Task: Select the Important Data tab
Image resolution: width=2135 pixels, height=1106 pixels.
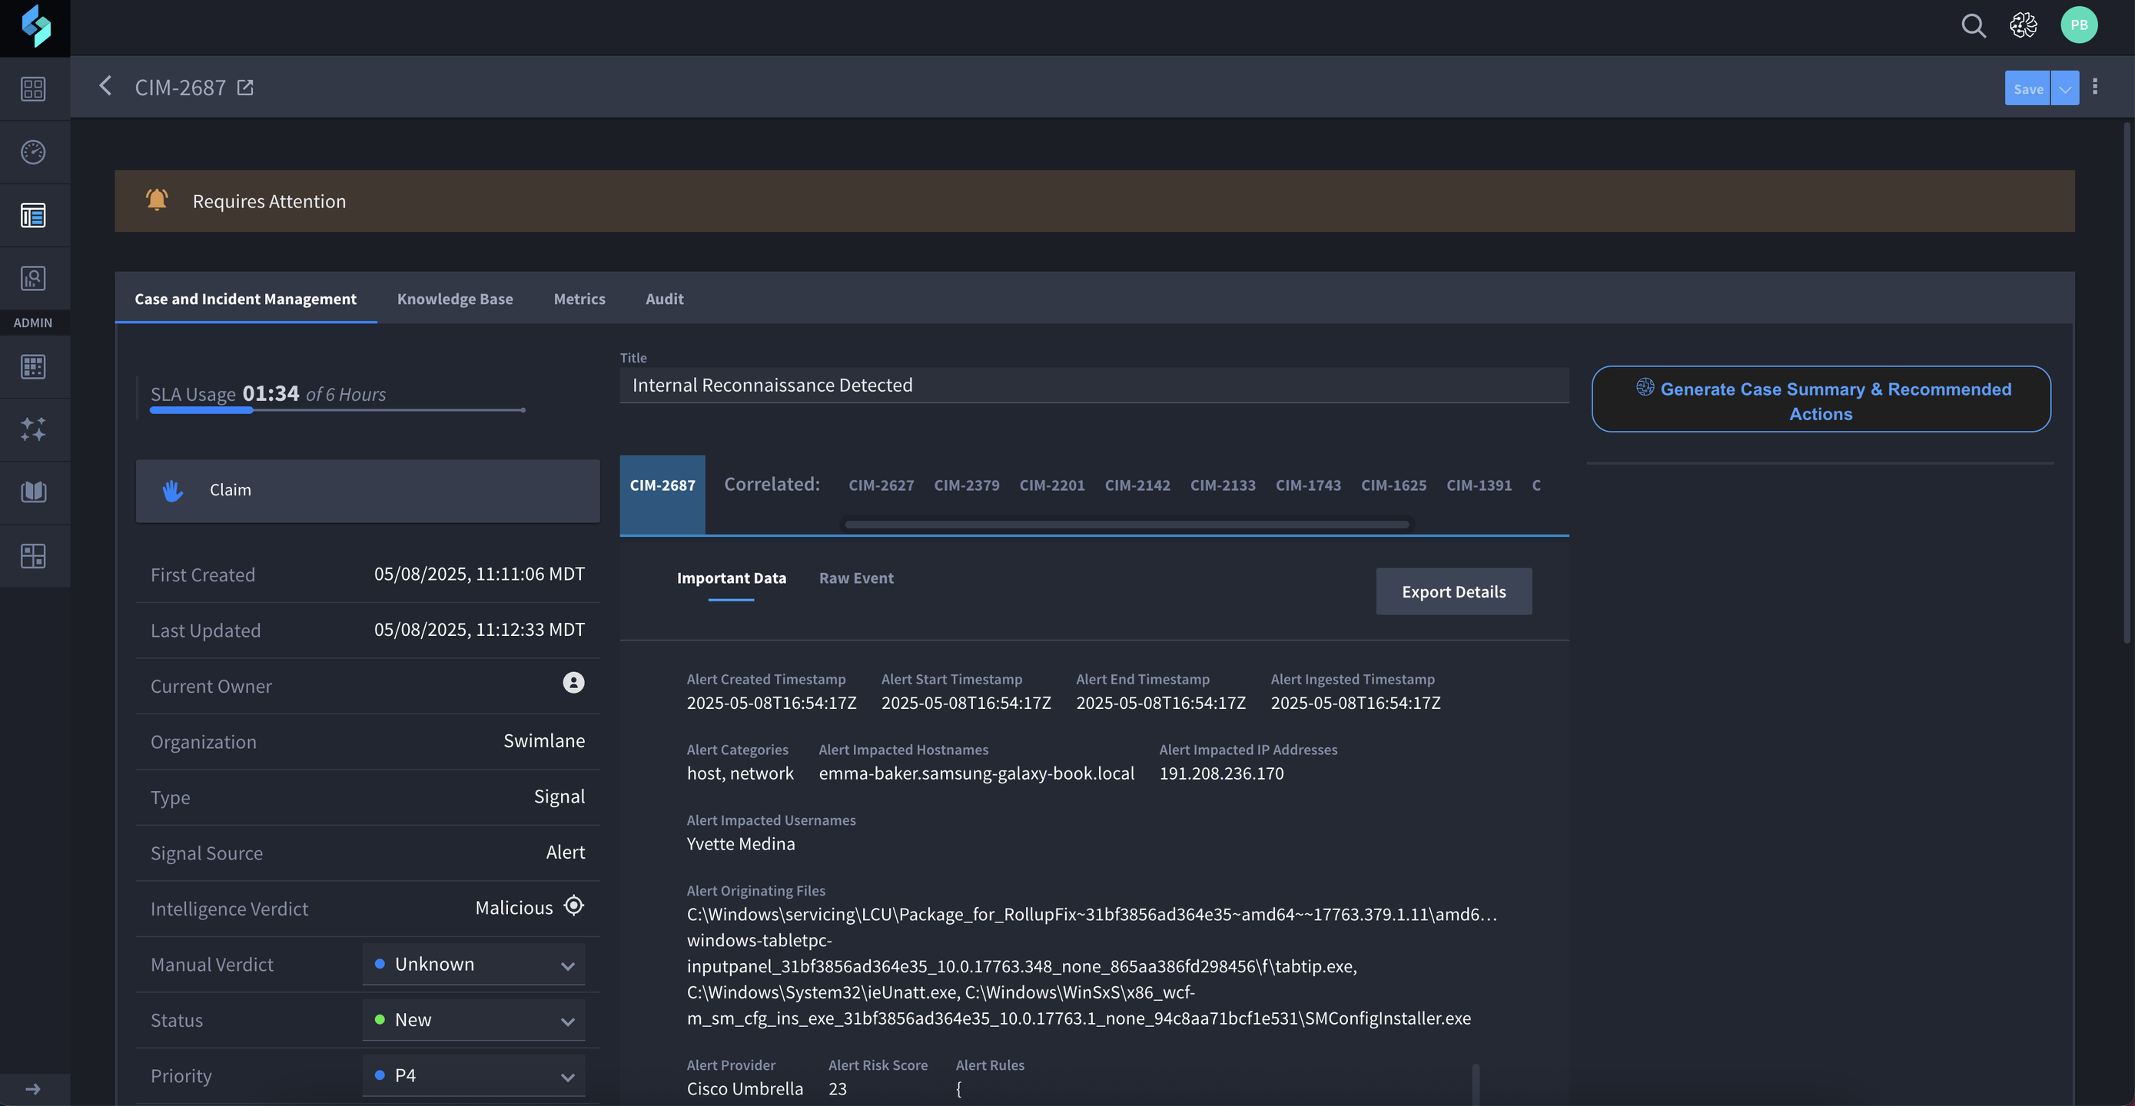Action: click(x=731, y=578)
